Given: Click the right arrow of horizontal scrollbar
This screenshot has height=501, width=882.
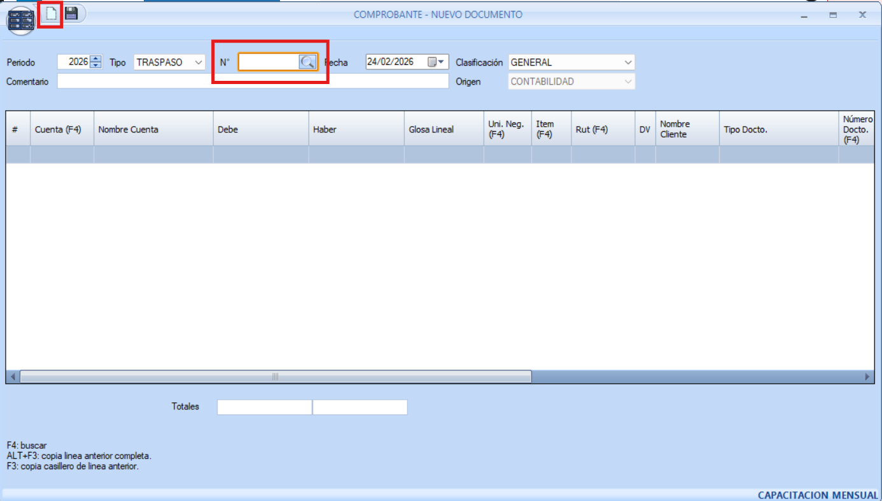Looking at the screenshot, I should click(867, 377).
